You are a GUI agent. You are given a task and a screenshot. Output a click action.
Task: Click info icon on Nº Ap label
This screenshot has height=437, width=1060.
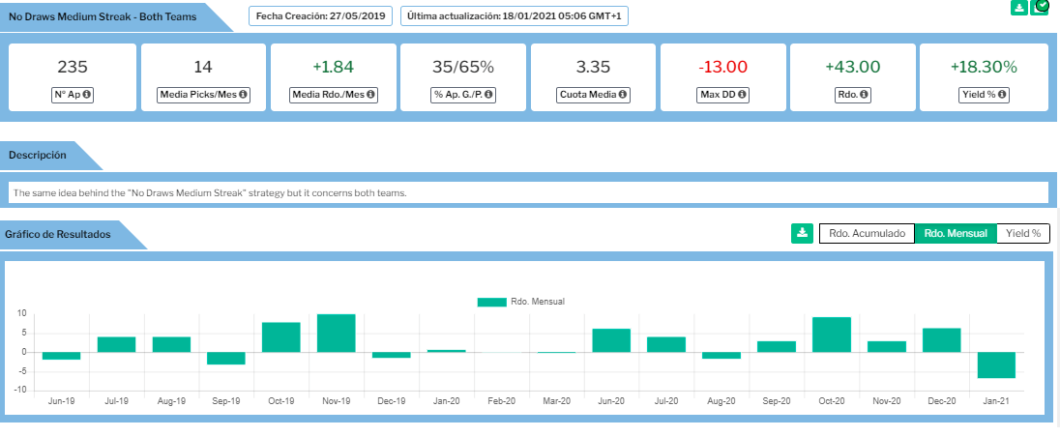click(87, 95)
